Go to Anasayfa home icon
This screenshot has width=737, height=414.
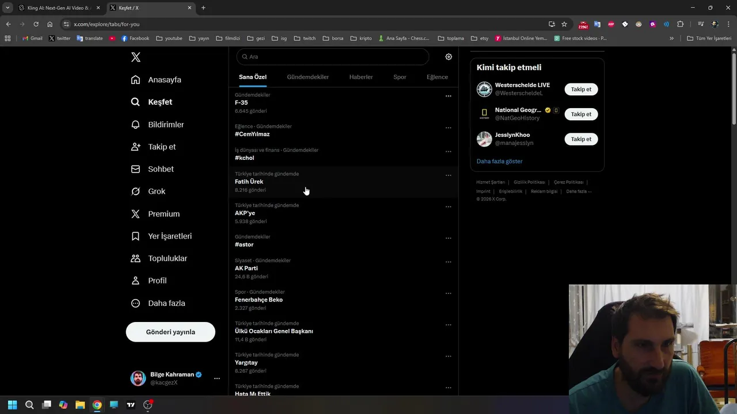[x=135, y=79]
